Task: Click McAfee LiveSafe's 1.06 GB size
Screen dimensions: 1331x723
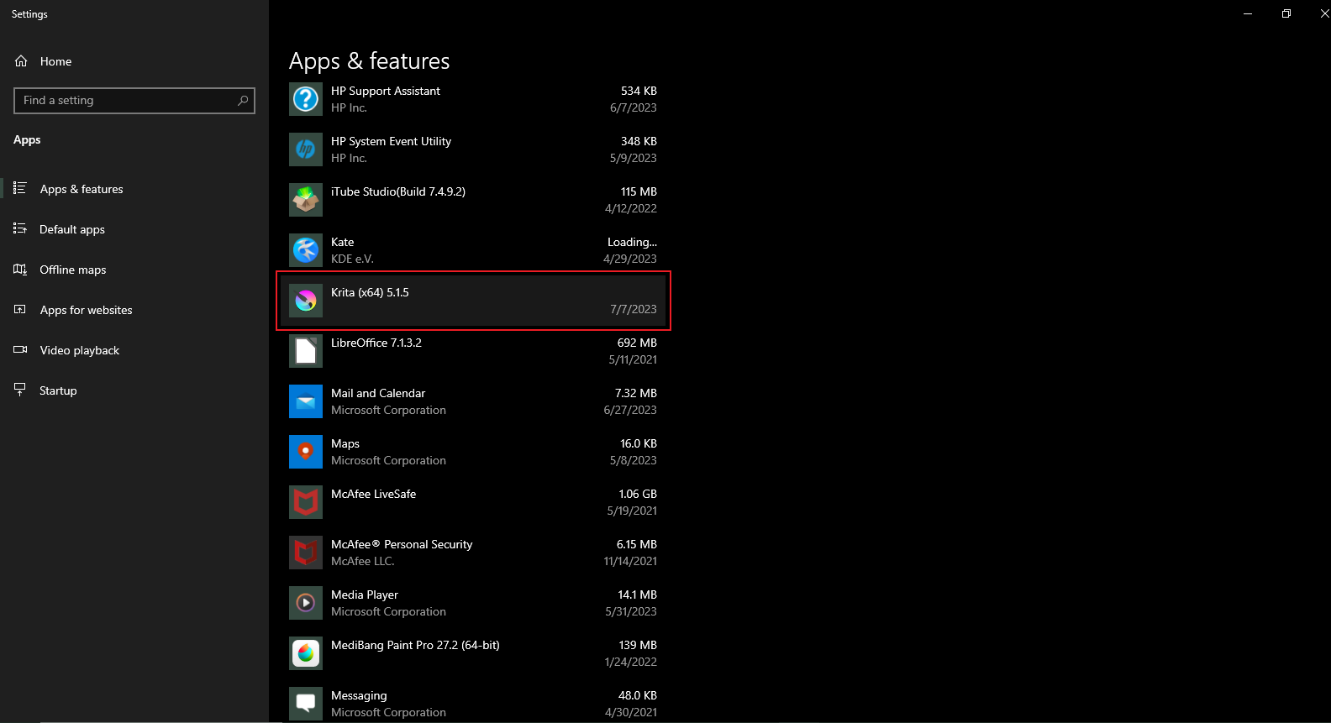Action: (x=638, y=494)
